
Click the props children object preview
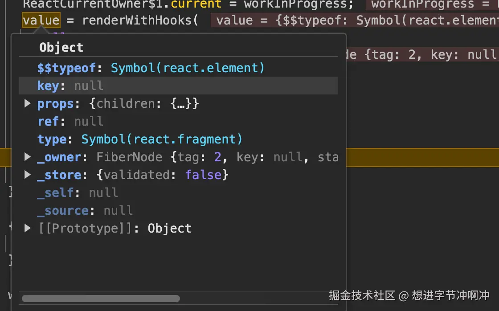[143, 104]
